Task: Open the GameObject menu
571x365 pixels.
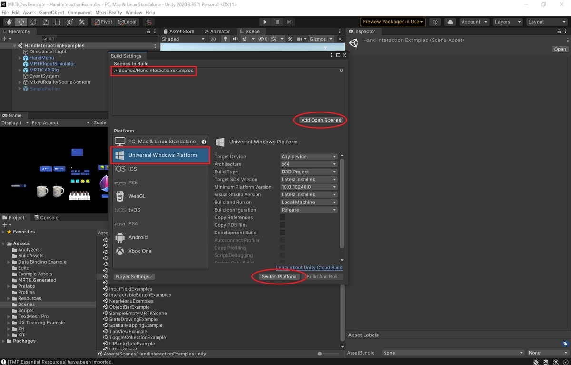Action: pos(52,12)
